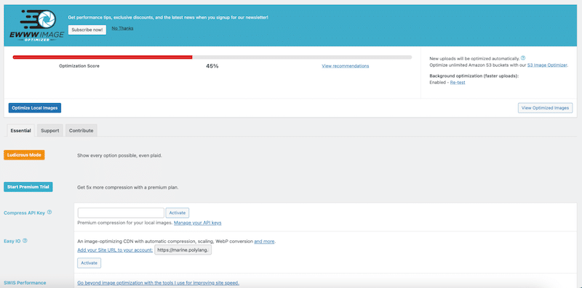
Task: Start Optimize Local Images
Action: pyautogui.click(x=35, y=107)
